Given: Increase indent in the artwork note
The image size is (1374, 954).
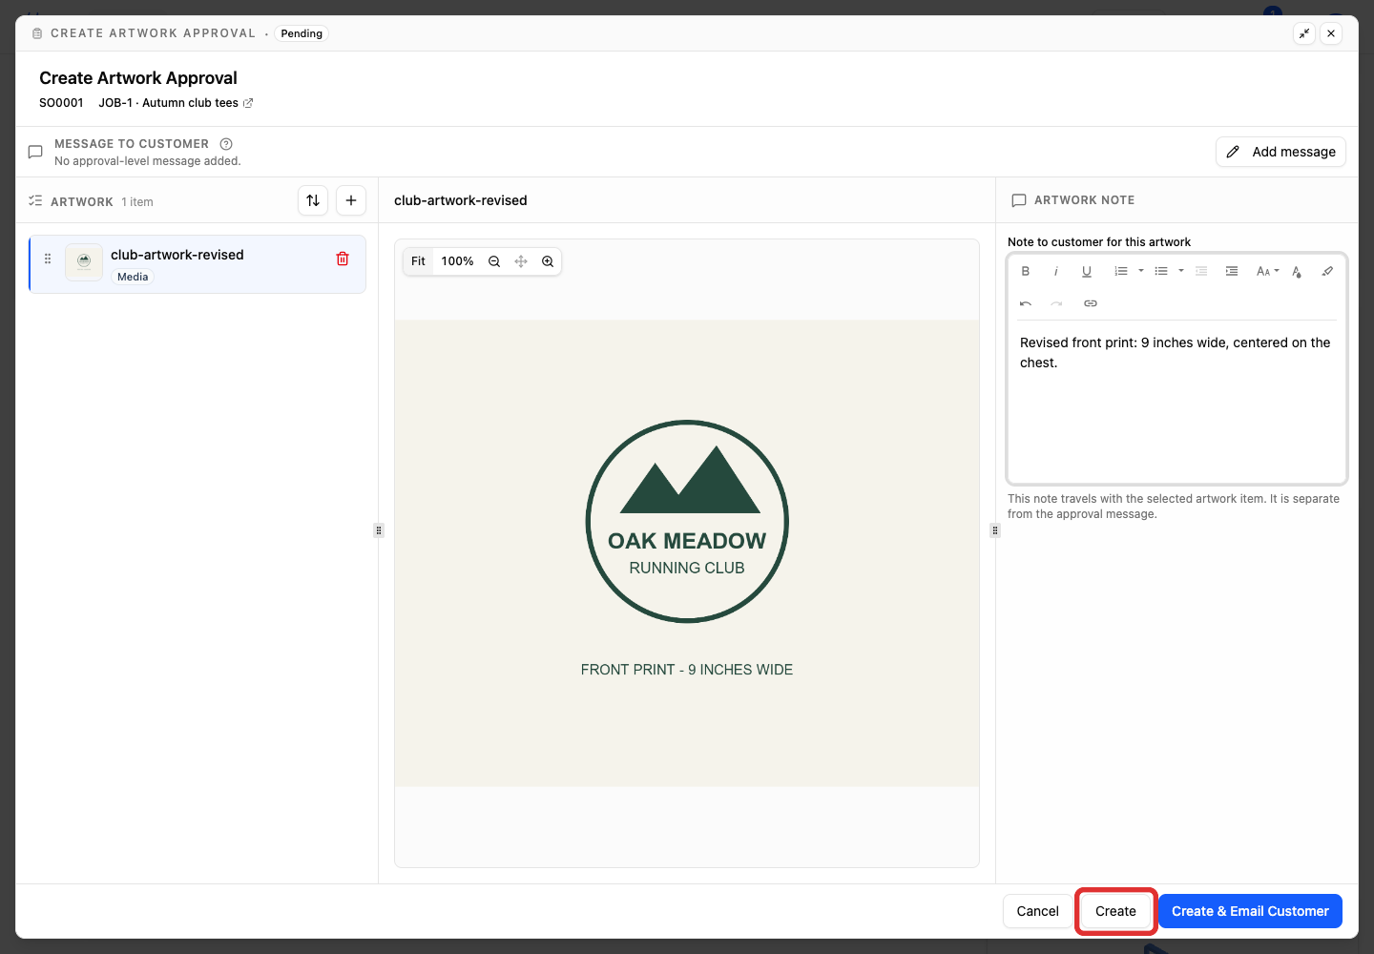Looking at the screenshot, I should point(1232,271).
